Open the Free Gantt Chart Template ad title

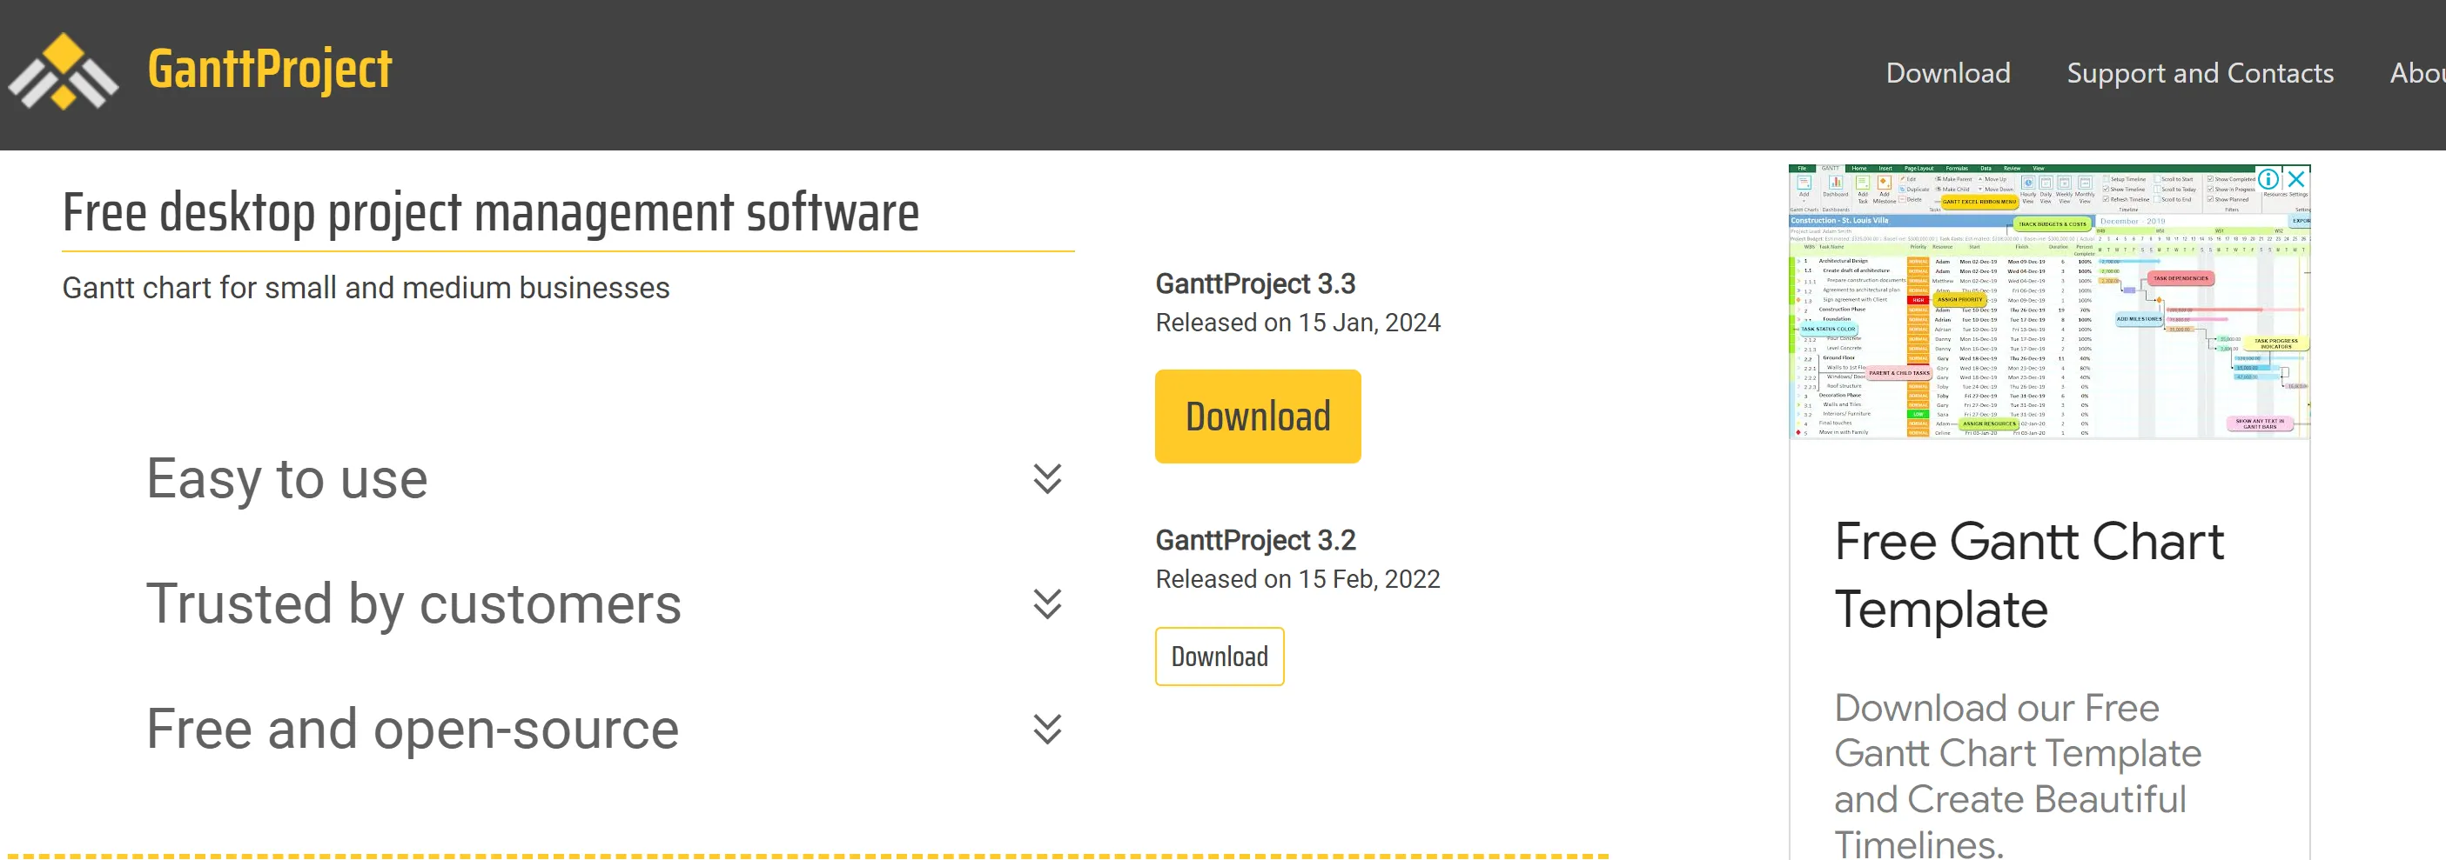coord(2028,575)
